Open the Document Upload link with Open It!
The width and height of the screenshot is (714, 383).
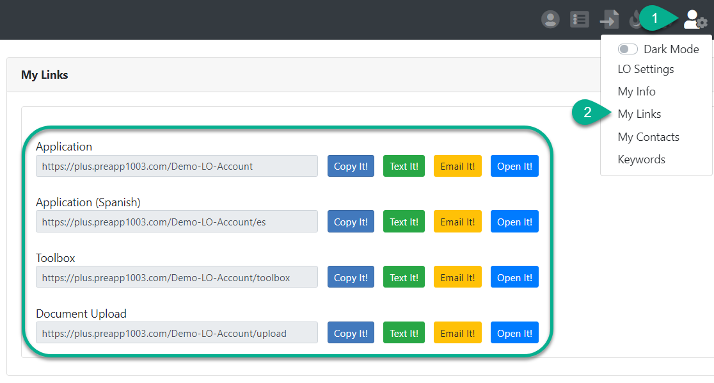[x=514, y=333]
